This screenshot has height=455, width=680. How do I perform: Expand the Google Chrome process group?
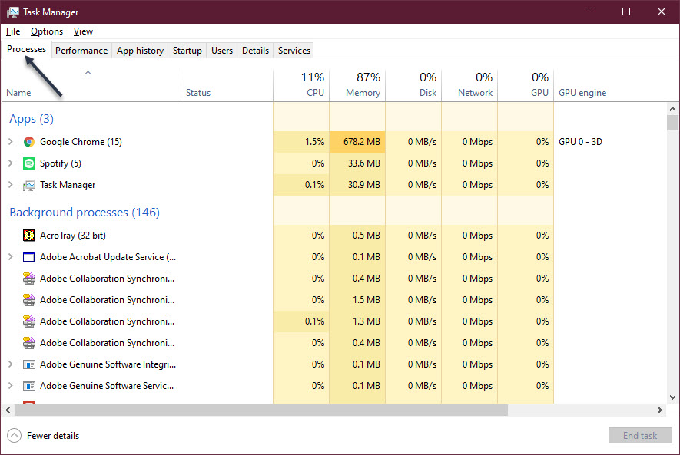11,142
